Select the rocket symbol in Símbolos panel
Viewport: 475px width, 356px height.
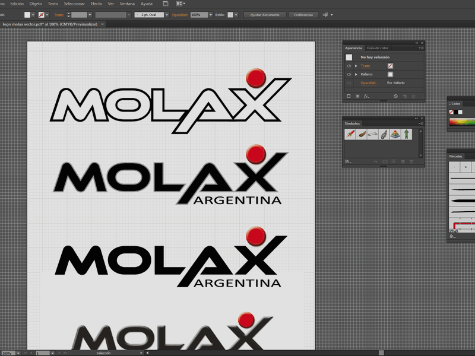tap(350, 133)
